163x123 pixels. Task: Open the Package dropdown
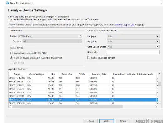tap(133, 36)
